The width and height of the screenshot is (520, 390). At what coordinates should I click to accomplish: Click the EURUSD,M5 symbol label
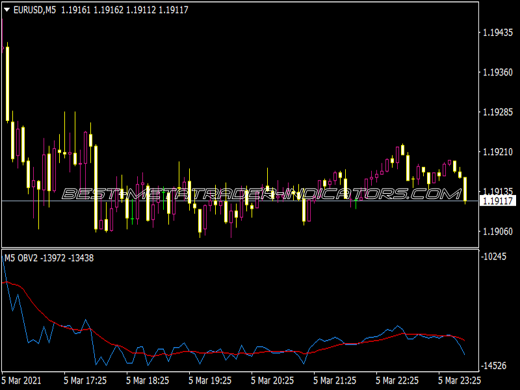[x=34, y=10]
